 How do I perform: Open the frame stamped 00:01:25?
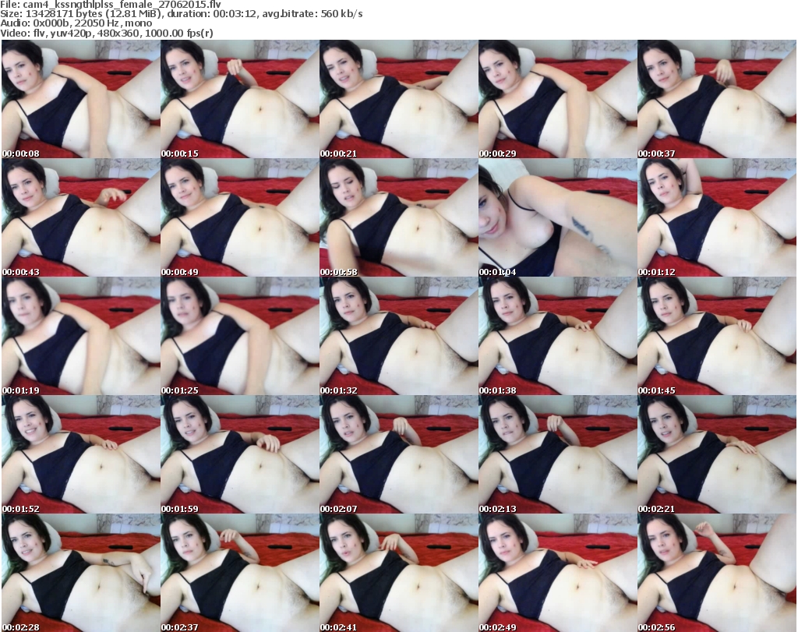pyautogui.click(x=240, y=336)
